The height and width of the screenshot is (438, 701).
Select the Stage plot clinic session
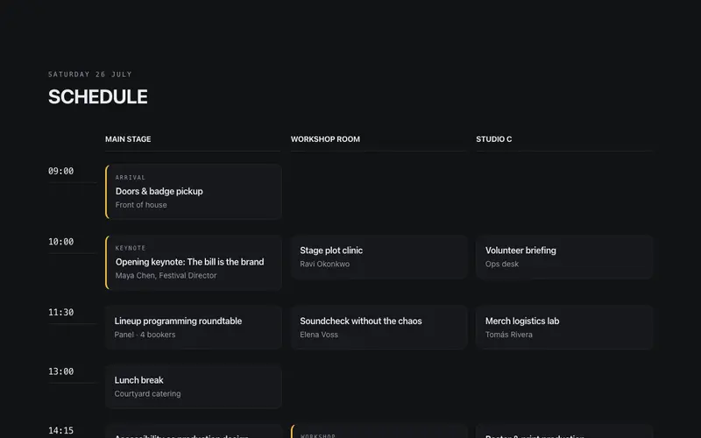pyautogui.click(x=379, y=257)
